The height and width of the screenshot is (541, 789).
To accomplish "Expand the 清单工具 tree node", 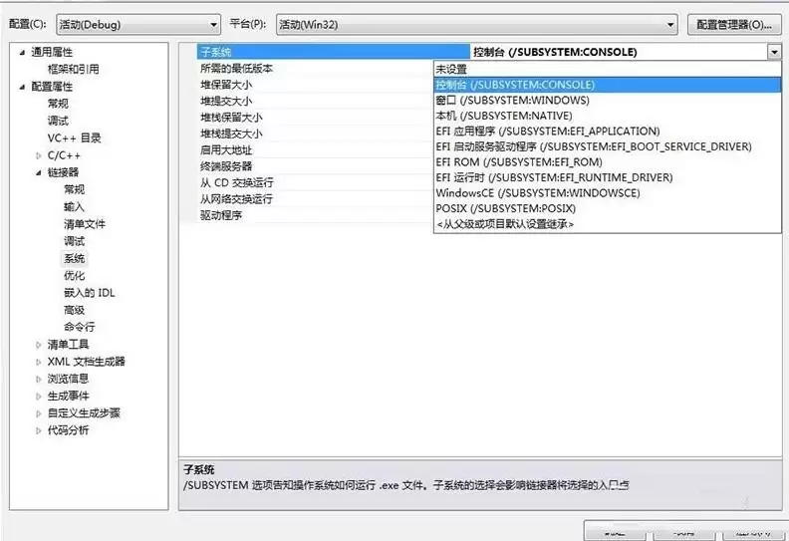I will click(x=39, y=345).
